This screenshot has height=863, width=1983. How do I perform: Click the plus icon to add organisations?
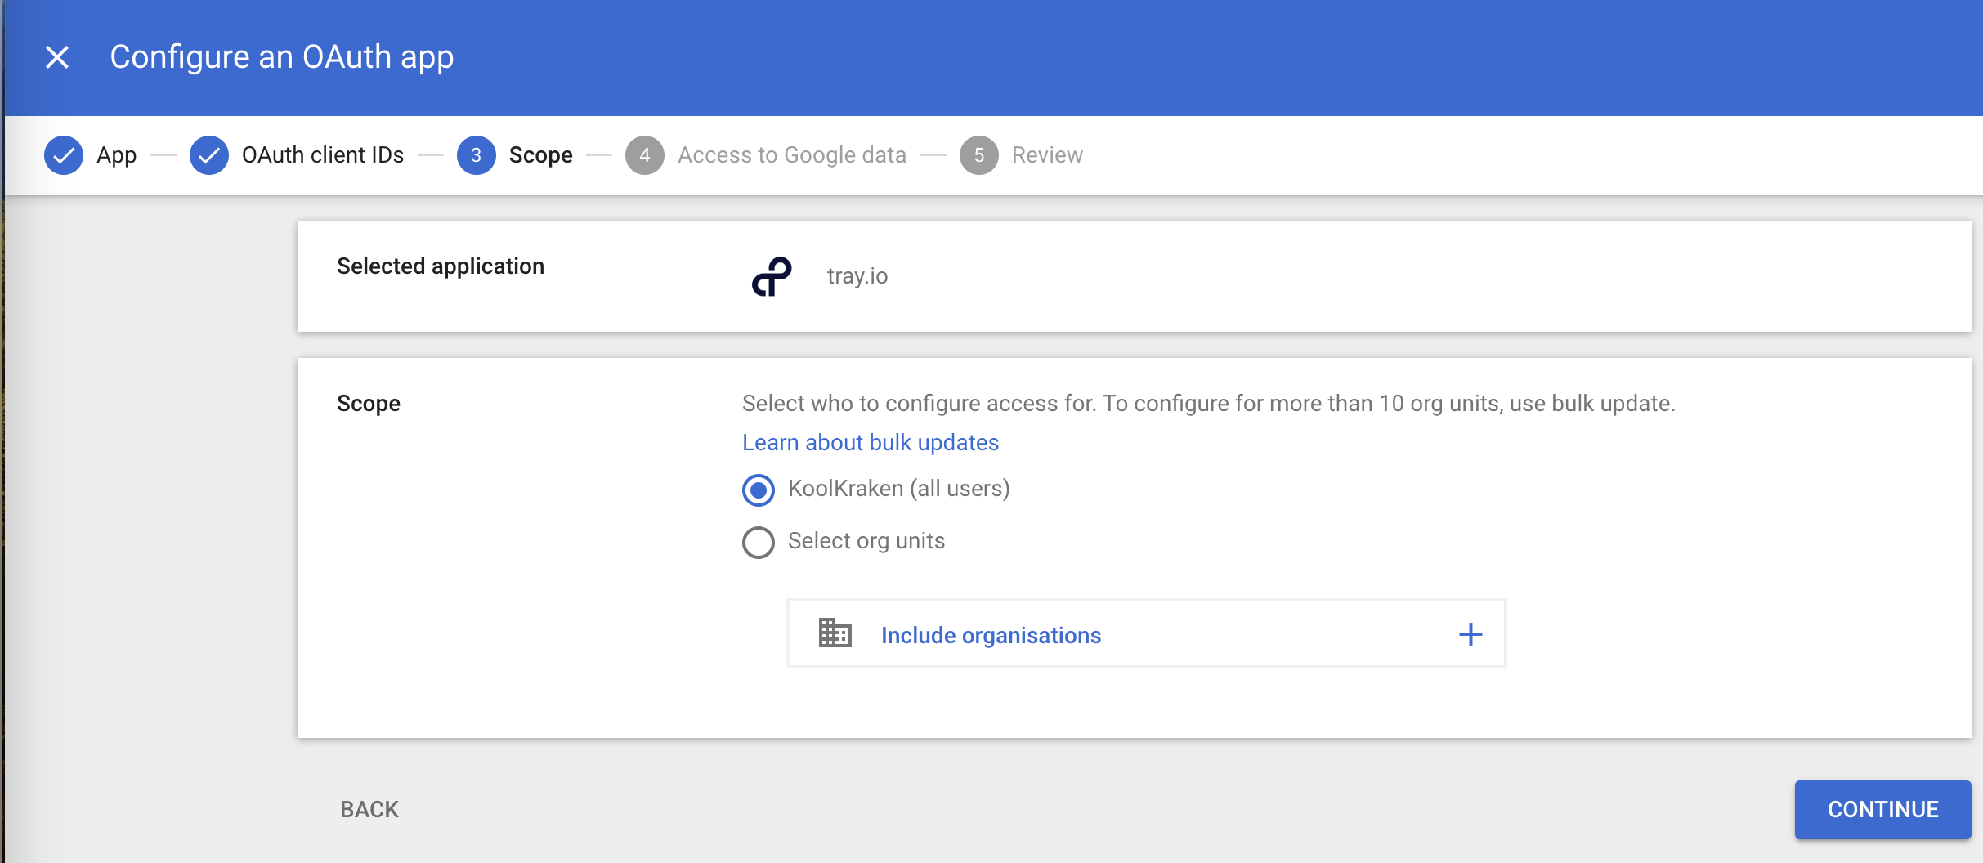pos(1470,633)
